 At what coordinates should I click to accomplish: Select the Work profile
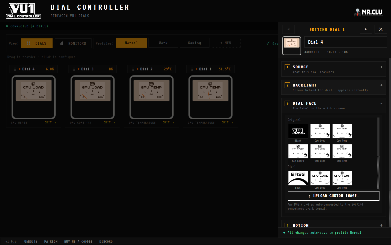coord(163,43)
